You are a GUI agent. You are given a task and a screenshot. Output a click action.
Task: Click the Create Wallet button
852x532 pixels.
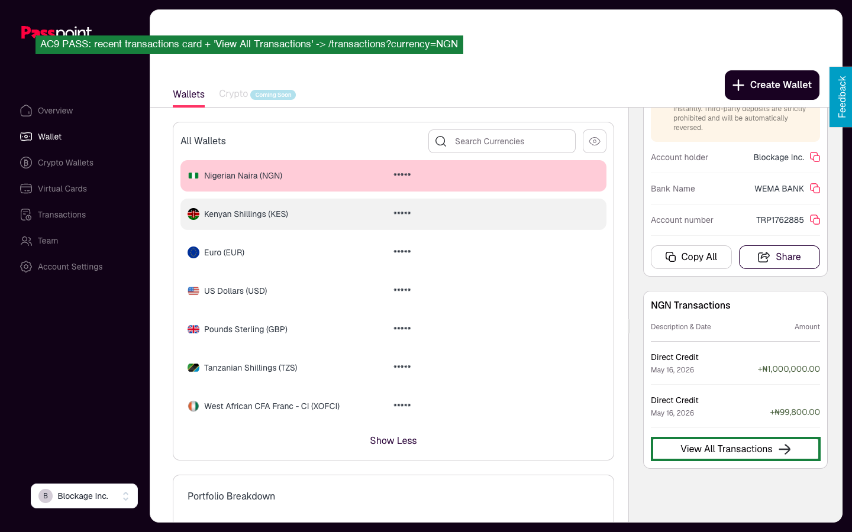click(x=772, y=85)
